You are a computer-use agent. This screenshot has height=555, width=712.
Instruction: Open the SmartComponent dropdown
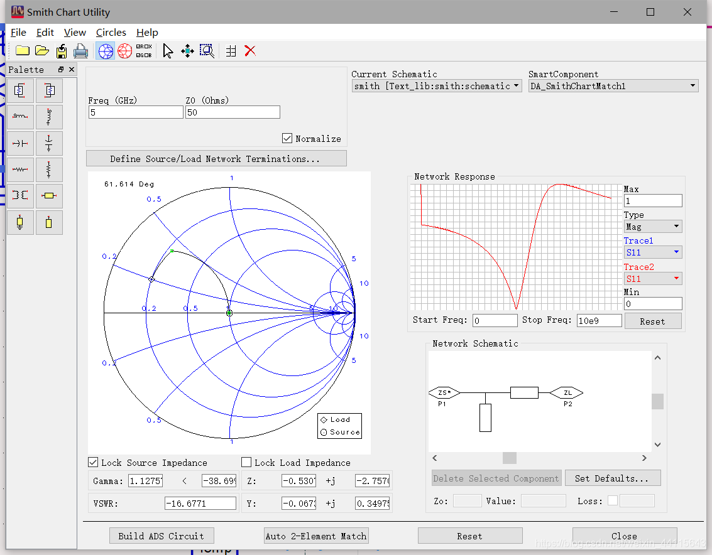pos(613,86)
